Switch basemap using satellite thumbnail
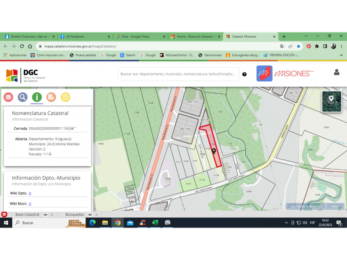 (x=331, y=101)
